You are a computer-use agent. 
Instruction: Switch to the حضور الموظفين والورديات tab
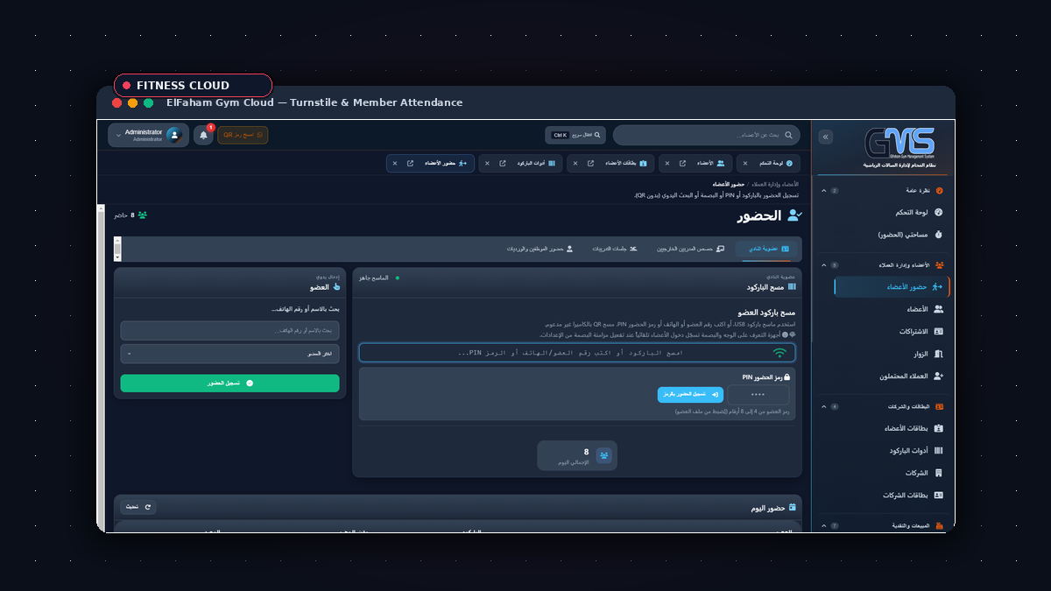tap(540, 249)
